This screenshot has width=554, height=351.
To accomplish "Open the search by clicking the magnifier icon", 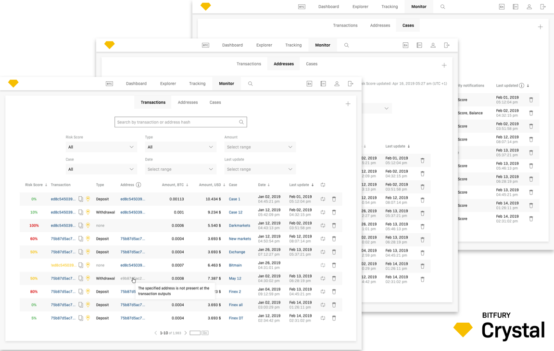I will click(x=251, y=83).
